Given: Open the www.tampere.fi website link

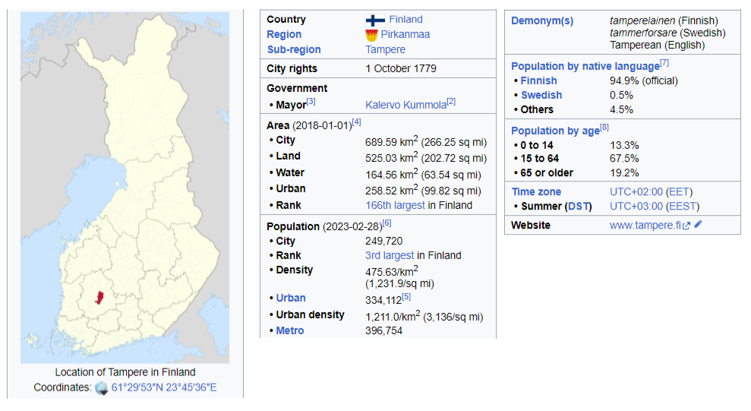Looking at the screenshot, I should pos(645,226).
